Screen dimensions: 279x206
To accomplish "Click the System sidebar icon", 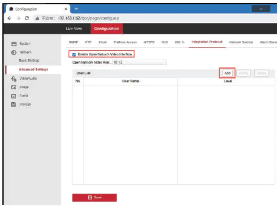I will [x=14, y=44].
